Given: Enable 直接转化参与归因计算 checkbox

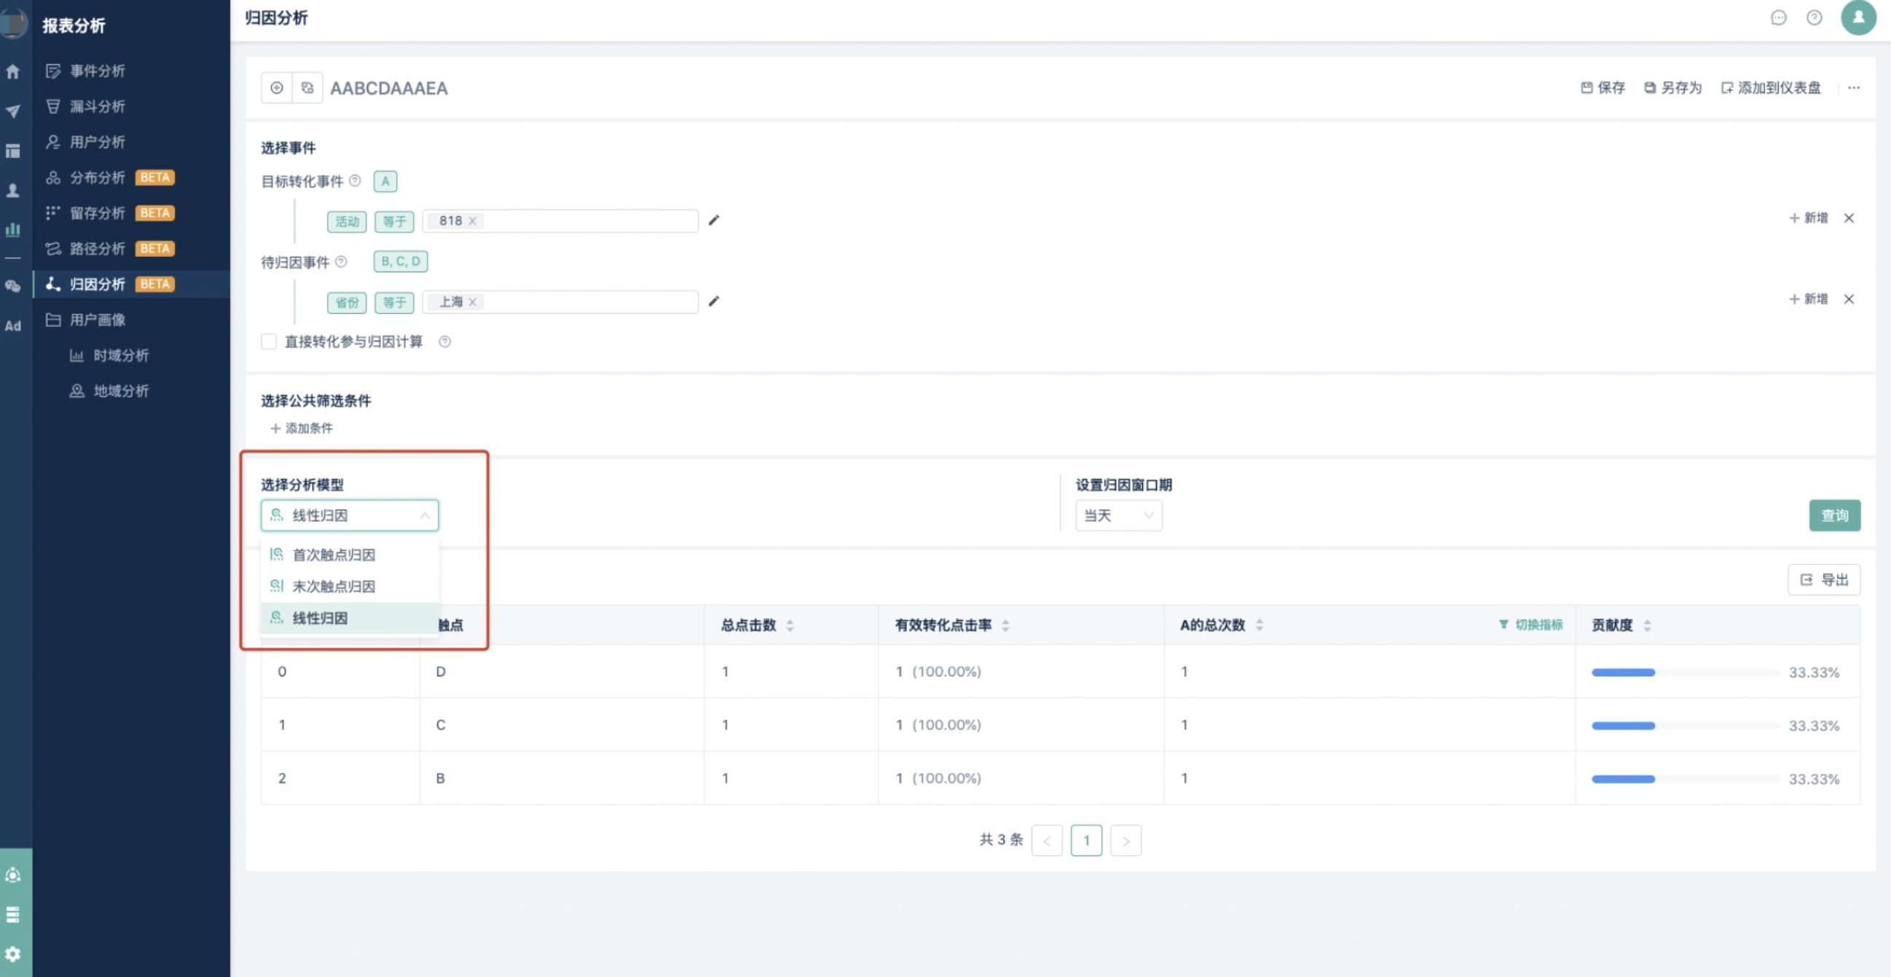Looking at the screenshot, I should (270, 341).
